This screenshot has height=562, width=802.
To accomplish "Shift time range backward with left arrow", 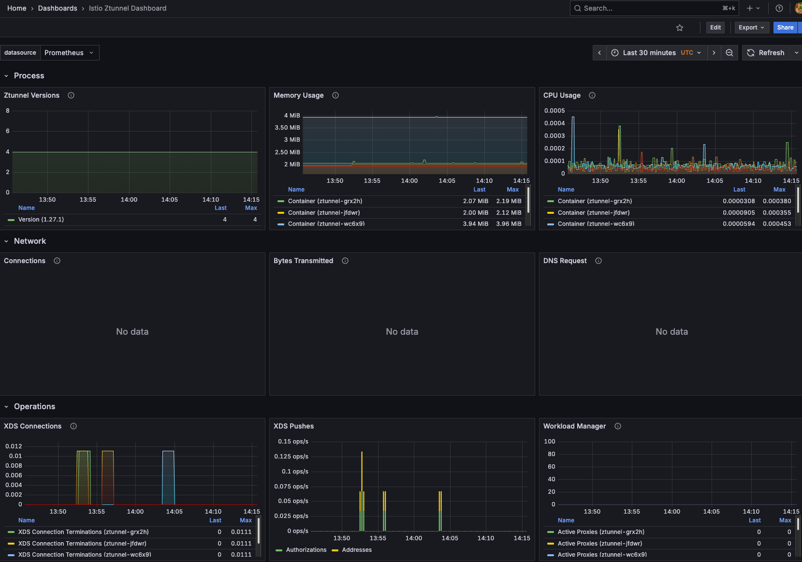I will [x=599, y=53].
